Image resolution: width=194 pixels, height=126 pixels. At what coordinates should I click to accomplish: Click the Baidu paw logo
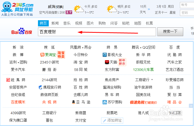pyautogui.click(x=22, y=31)
